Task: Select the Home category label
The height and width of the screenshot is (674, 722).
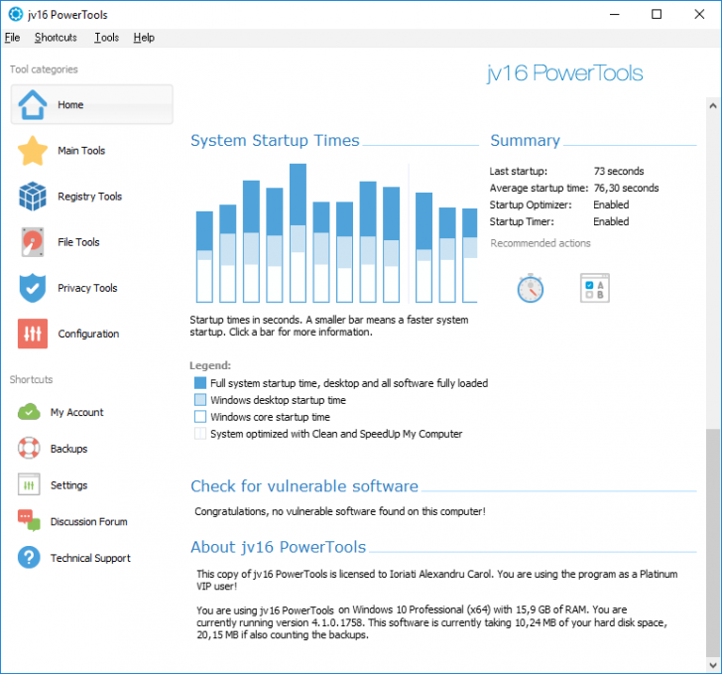Action: [70, 104]
